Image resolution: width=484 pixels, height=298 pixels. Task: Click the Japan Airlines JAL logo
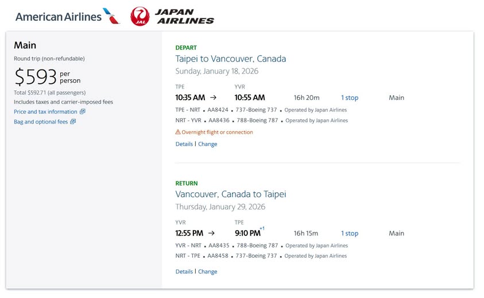pyautogui.click(x=172, y=17)
